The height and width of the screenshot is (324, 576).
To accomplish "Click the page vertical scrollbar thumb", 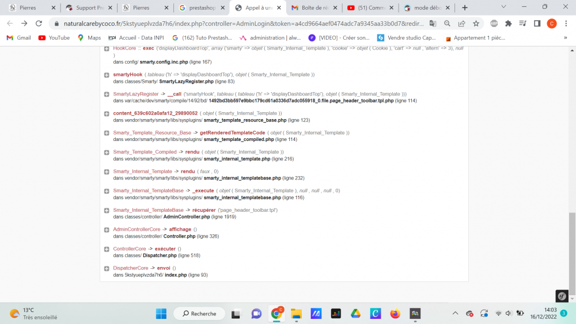I will point(572,254).
